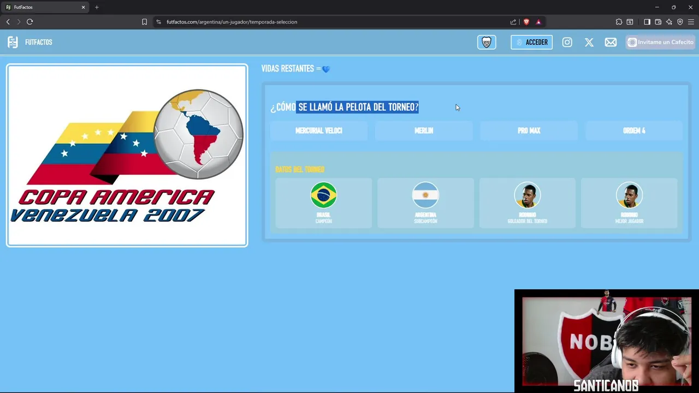
Task: Go to the FUTFACTOS home link
Action: [39, 42]
